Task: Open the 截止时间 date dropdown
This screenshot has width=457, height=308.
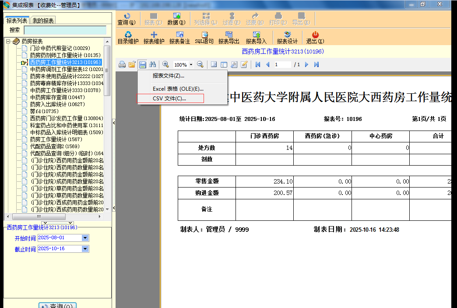Action: click(85, 249)
